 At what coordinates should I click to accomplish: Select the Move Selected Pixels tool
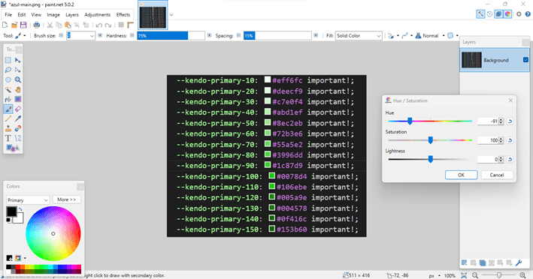click(18, 60)
